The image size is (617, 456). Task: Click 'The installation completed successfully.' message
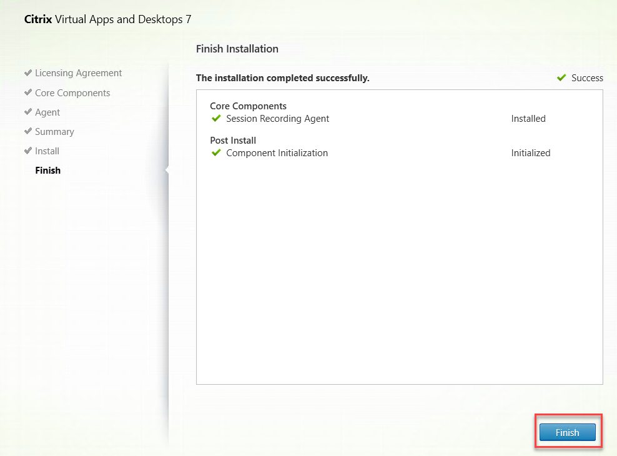(282, 78)
